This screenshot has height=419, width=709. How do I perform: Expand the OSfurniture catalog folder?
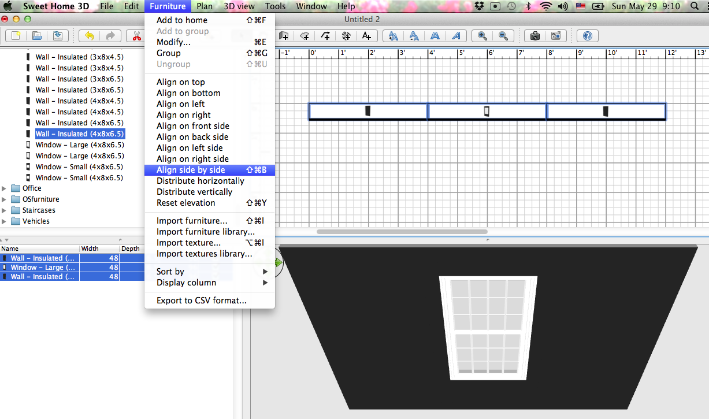tap(5, 199)
